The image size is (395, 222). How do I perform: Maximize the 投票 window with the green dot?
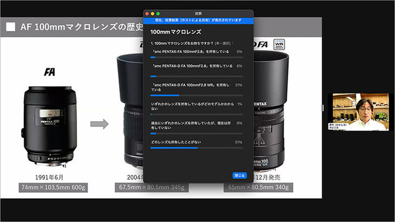coord(158,13)
